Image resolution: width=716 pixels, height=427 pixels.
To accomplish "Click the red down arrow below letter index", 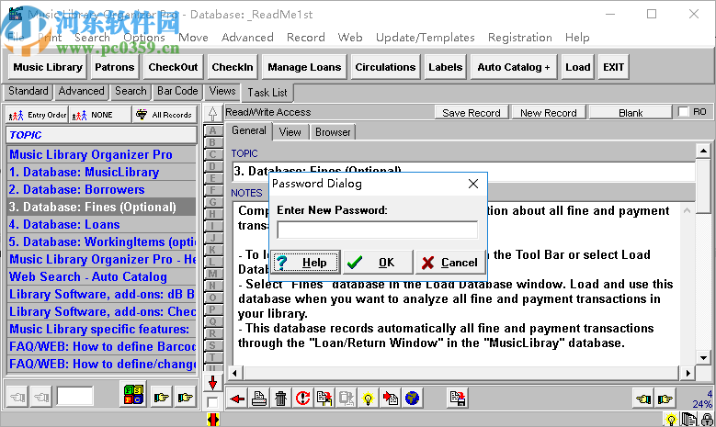I will tap(212, 382).
